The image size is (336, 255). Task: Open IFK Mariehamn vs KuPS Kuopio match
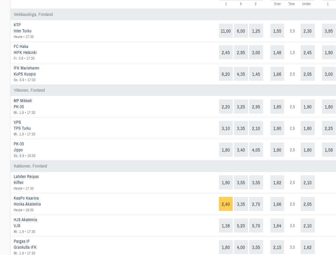(x=26, y=71)
